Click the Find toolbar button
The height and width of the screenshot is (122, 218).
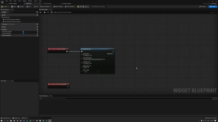coord(36,6)
